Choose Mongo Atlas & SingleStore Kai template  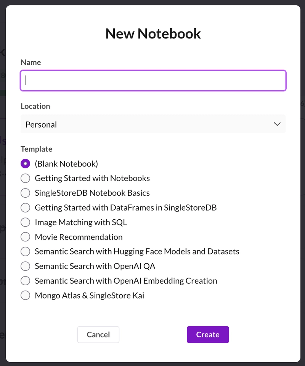(x=25, y=295)
